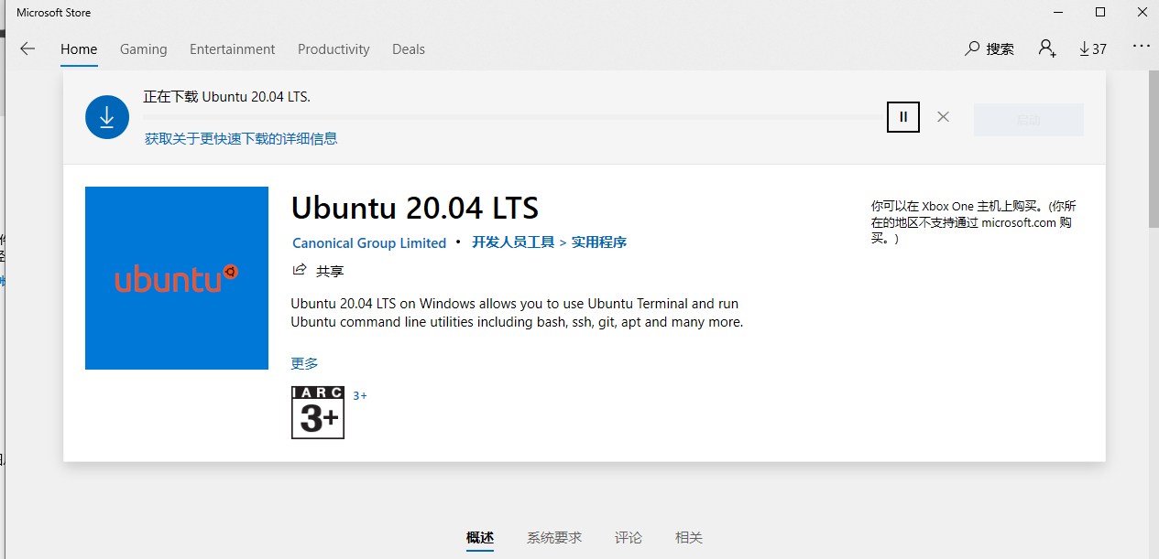Click the Ubuntu 20.04 LTS title
The image size is (1159, 559).
click(415, 208)
